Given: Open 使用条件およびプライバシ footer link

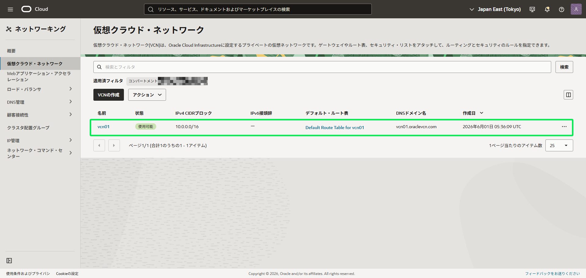Looking at the screenshot, I should tap(28, 274).
